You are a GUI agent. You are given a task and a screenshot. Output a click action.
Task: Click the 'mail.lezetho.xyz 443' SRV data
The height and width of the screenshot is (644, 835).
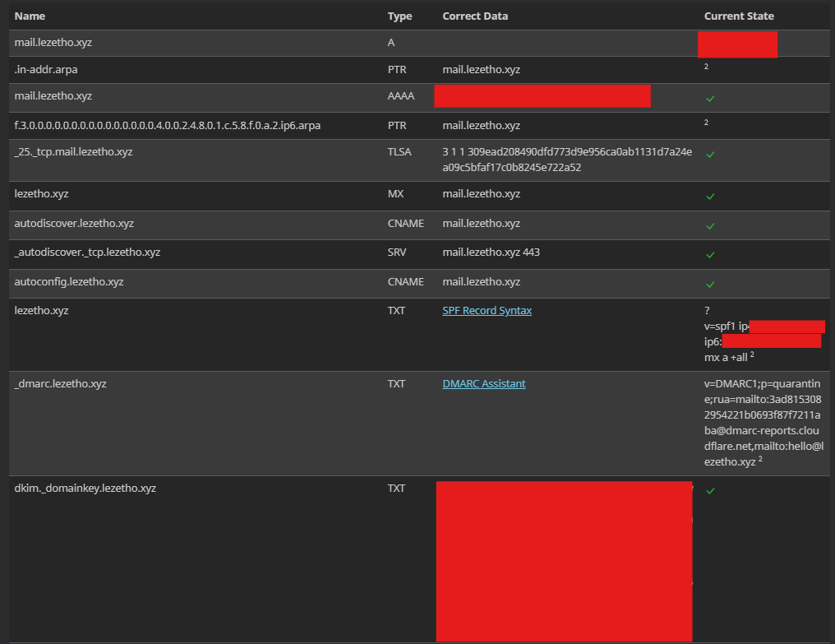[x=491, y=253]
